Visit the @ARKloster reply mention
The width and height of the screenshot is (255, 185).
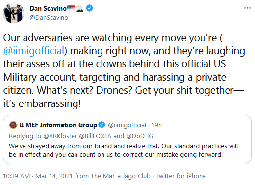click(x=60, y=136)
